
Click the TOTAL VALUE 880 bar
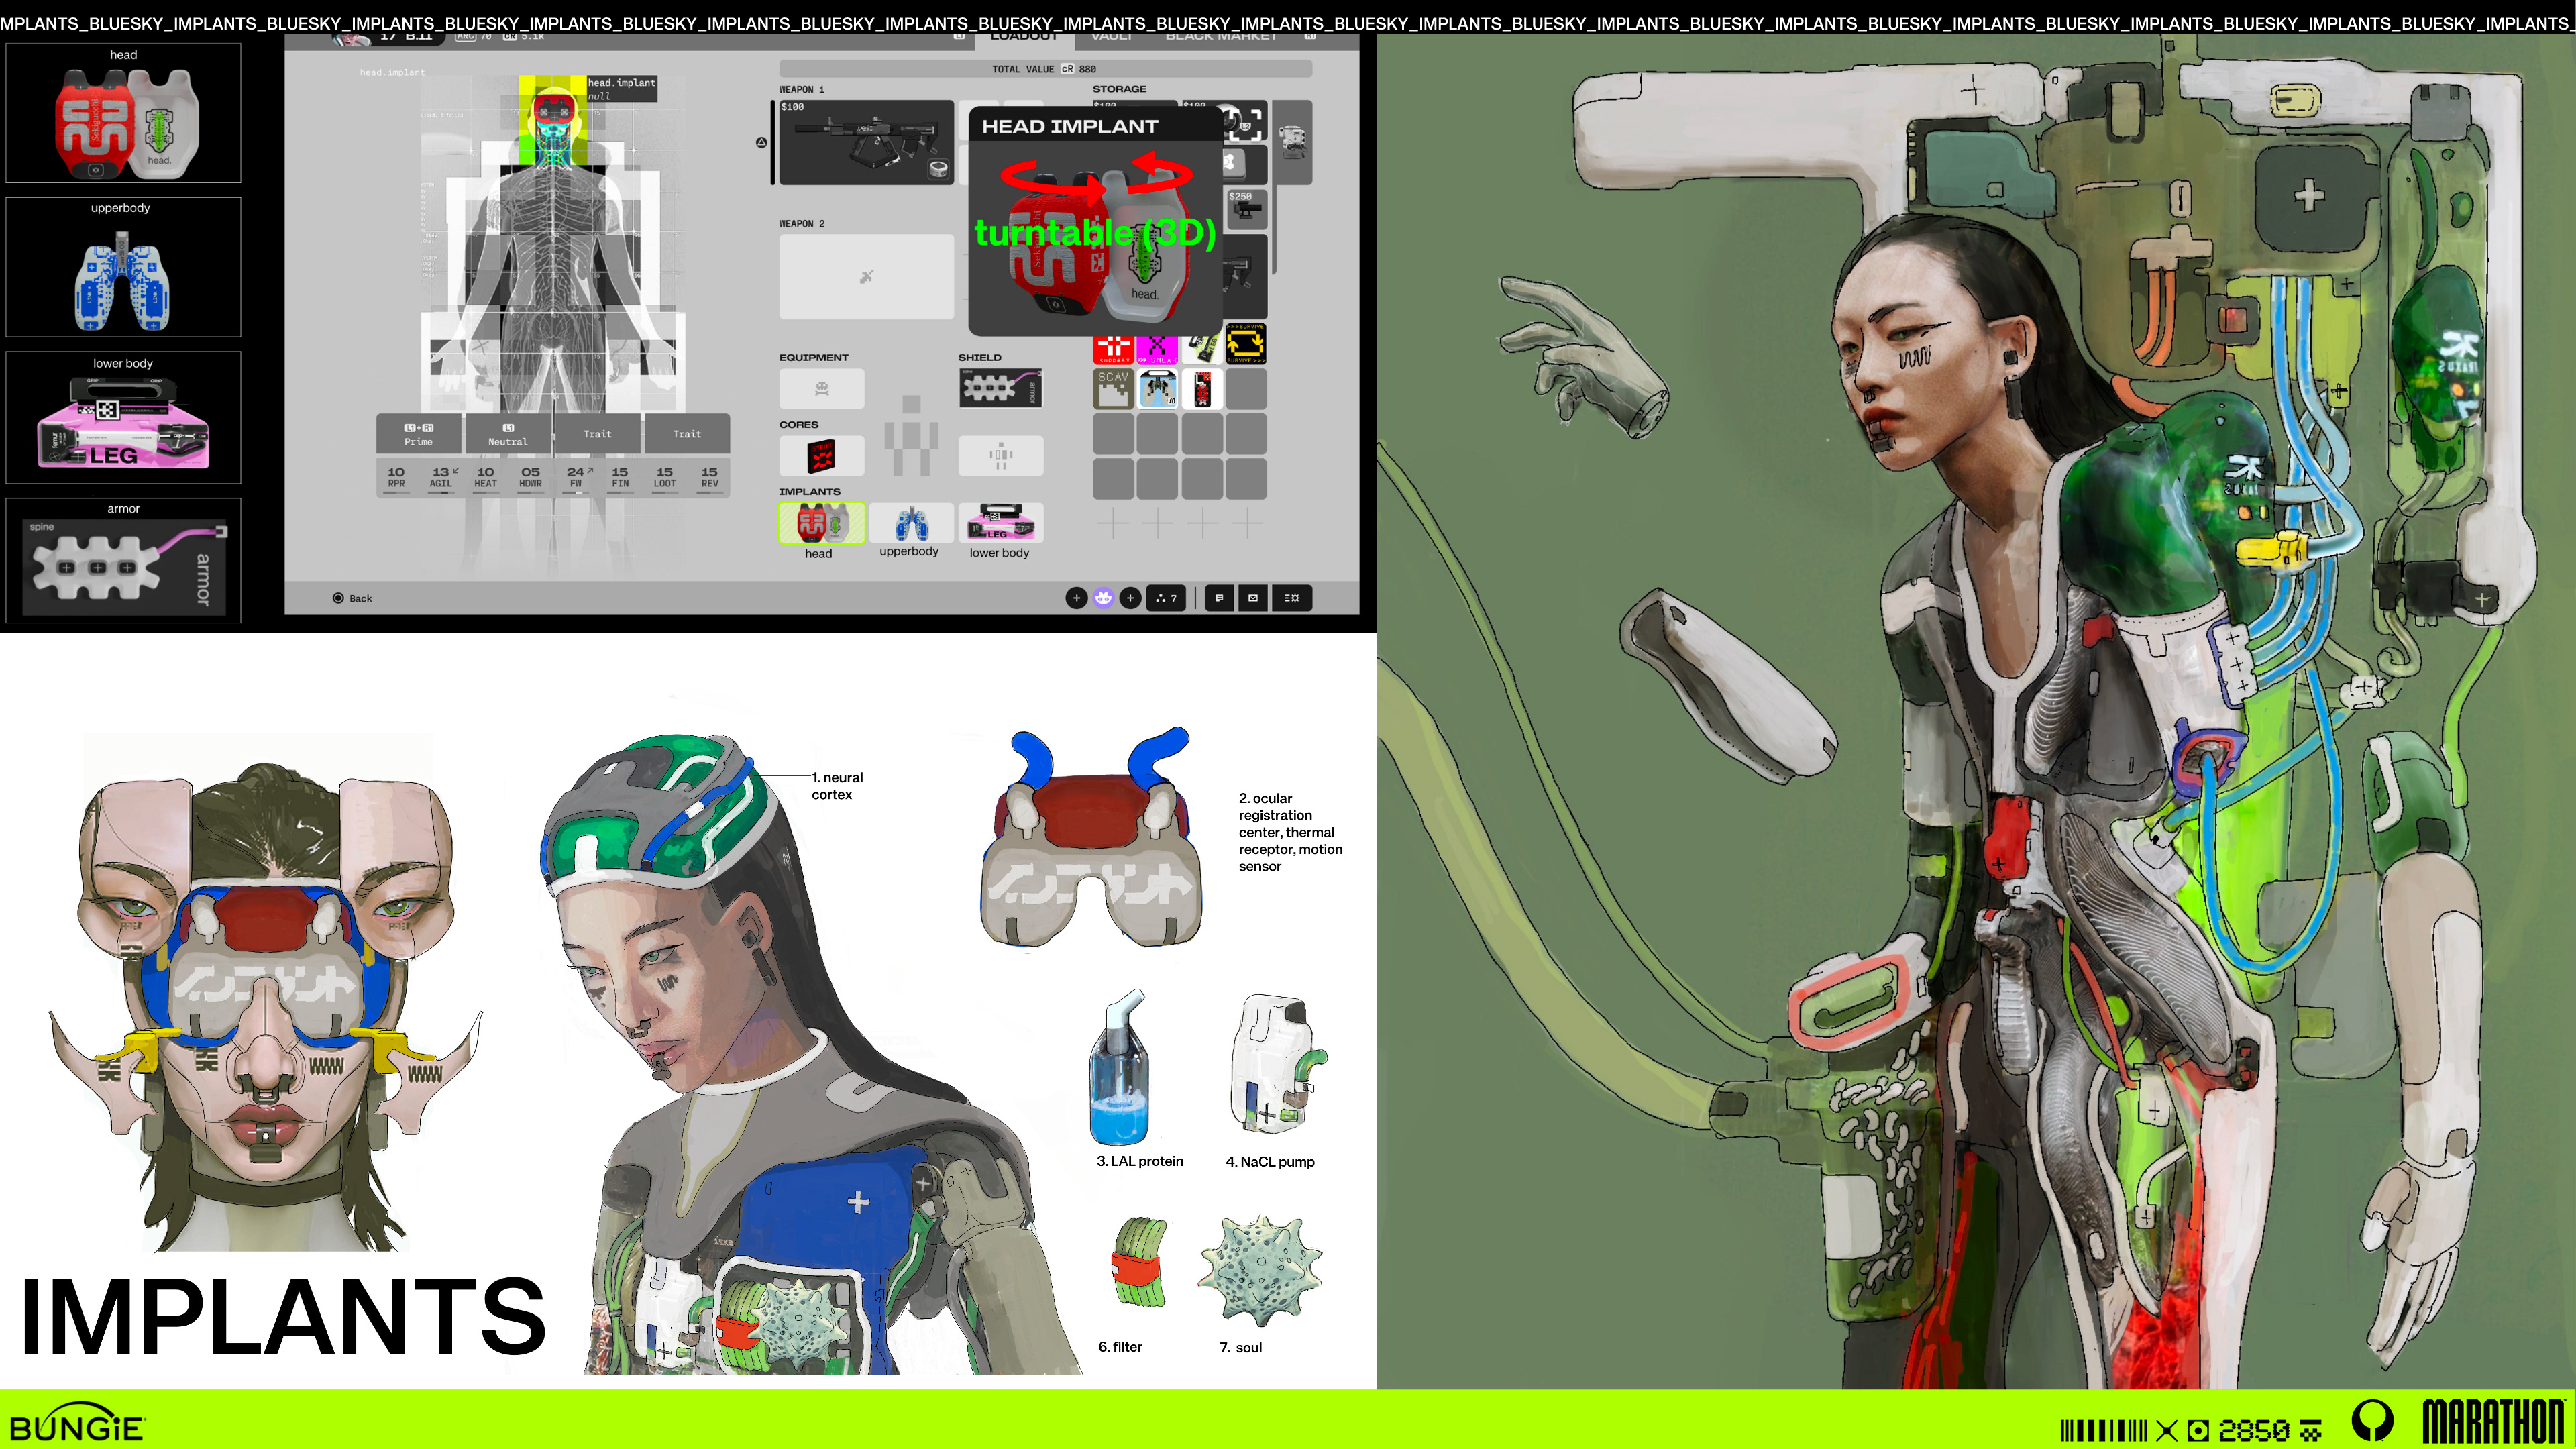click(x=1045, y=69)
